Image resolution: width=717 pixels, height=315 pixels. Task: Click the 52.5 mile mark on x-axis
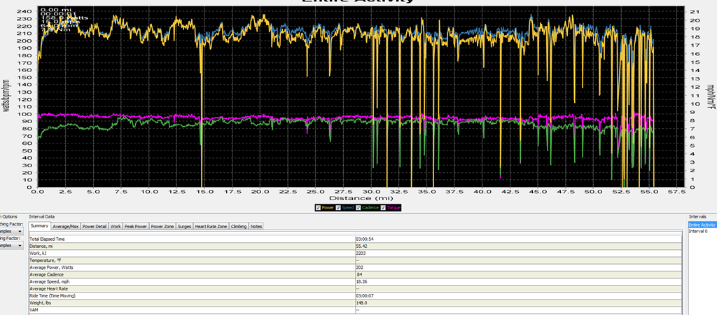(x=621, y=192)
